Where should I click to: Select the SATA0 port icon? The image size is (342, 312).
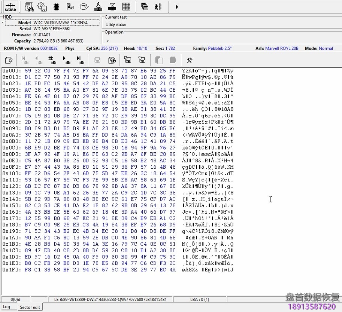point(10,7)
